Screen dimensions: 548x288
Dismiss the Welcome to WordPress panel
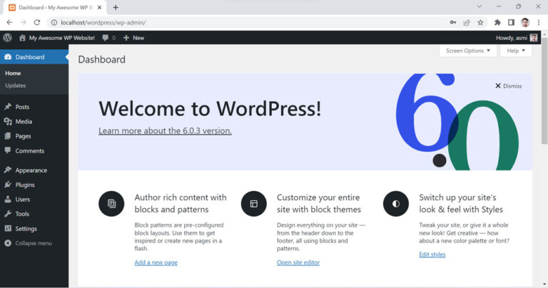coord(508,86)
